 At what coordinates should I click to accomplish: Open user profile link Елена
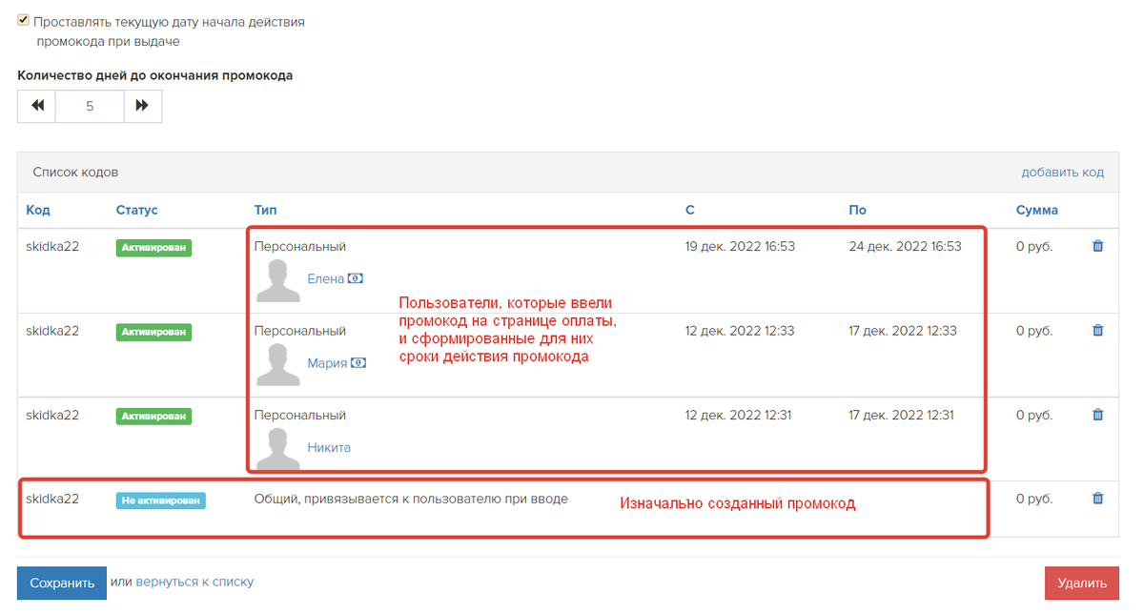pyautogui.click(x=326, y=279)
